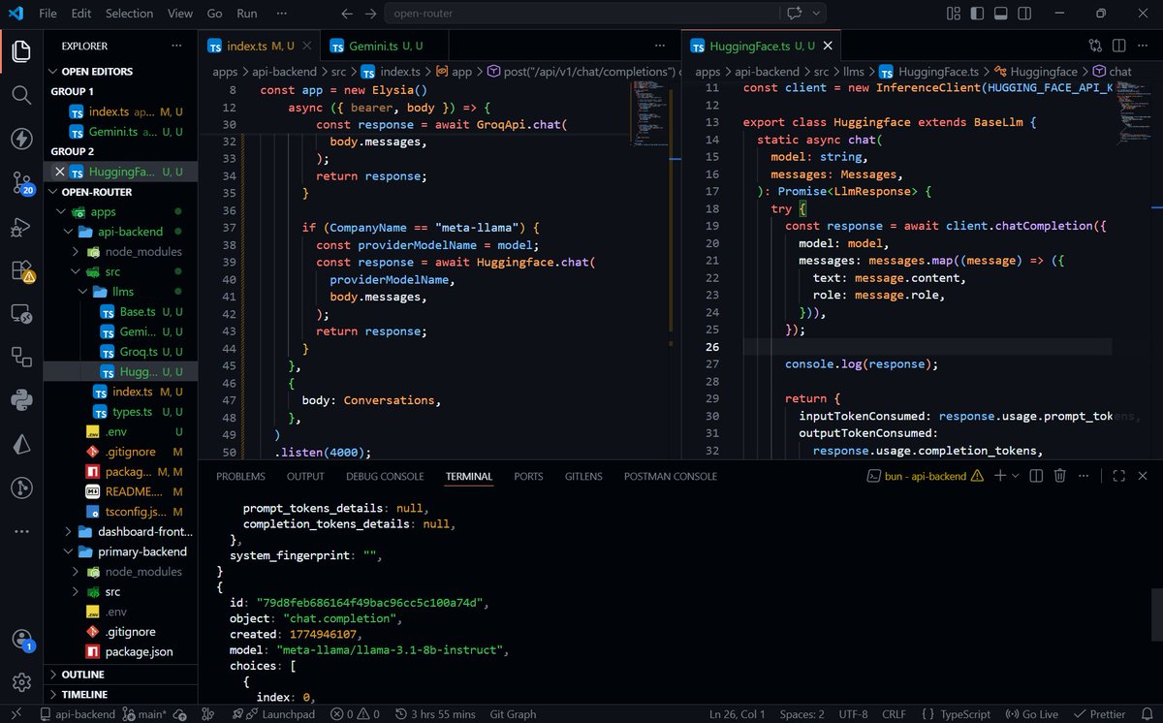Switch to the PROBLEMS panel tab

coord(240,476)
